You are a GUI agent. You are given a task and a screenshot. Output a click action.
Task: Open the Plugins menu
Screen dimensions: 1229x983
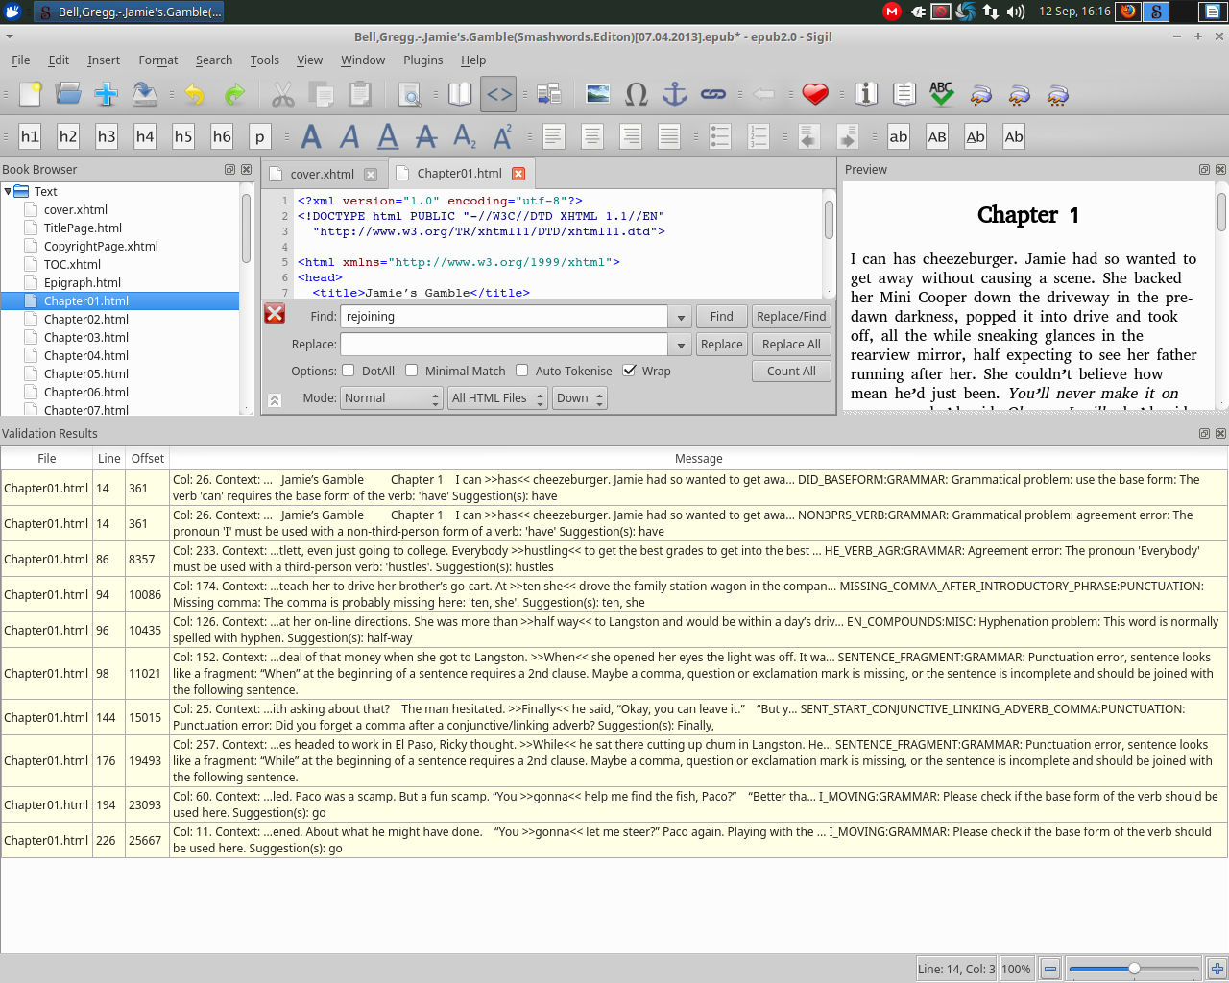tap(422, 60)
